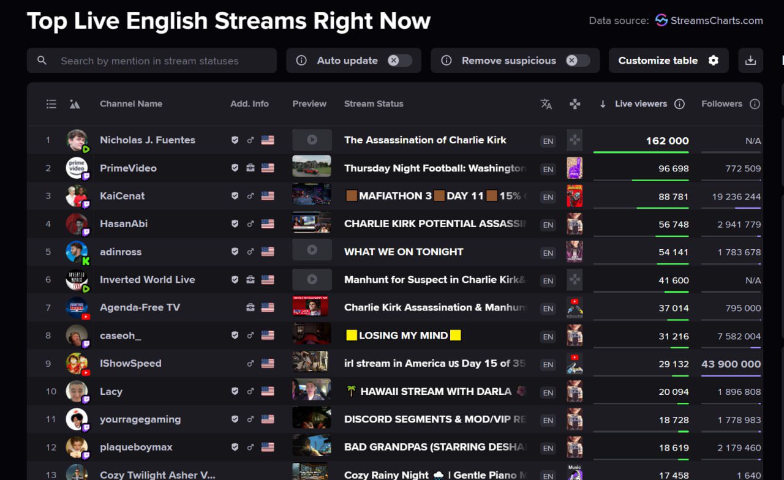Image resolution: width=784 pixels, height=480 pixels.
Task: Click the verified shield icon for plaqueboymax
Action: [235, 448]
